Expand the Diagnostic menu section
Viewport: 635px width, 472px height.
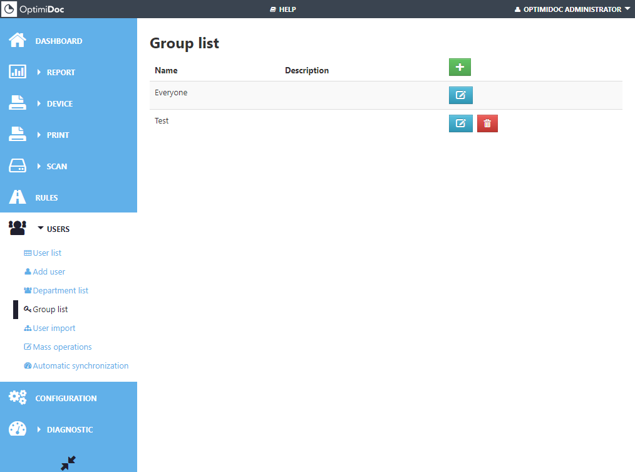69,429
